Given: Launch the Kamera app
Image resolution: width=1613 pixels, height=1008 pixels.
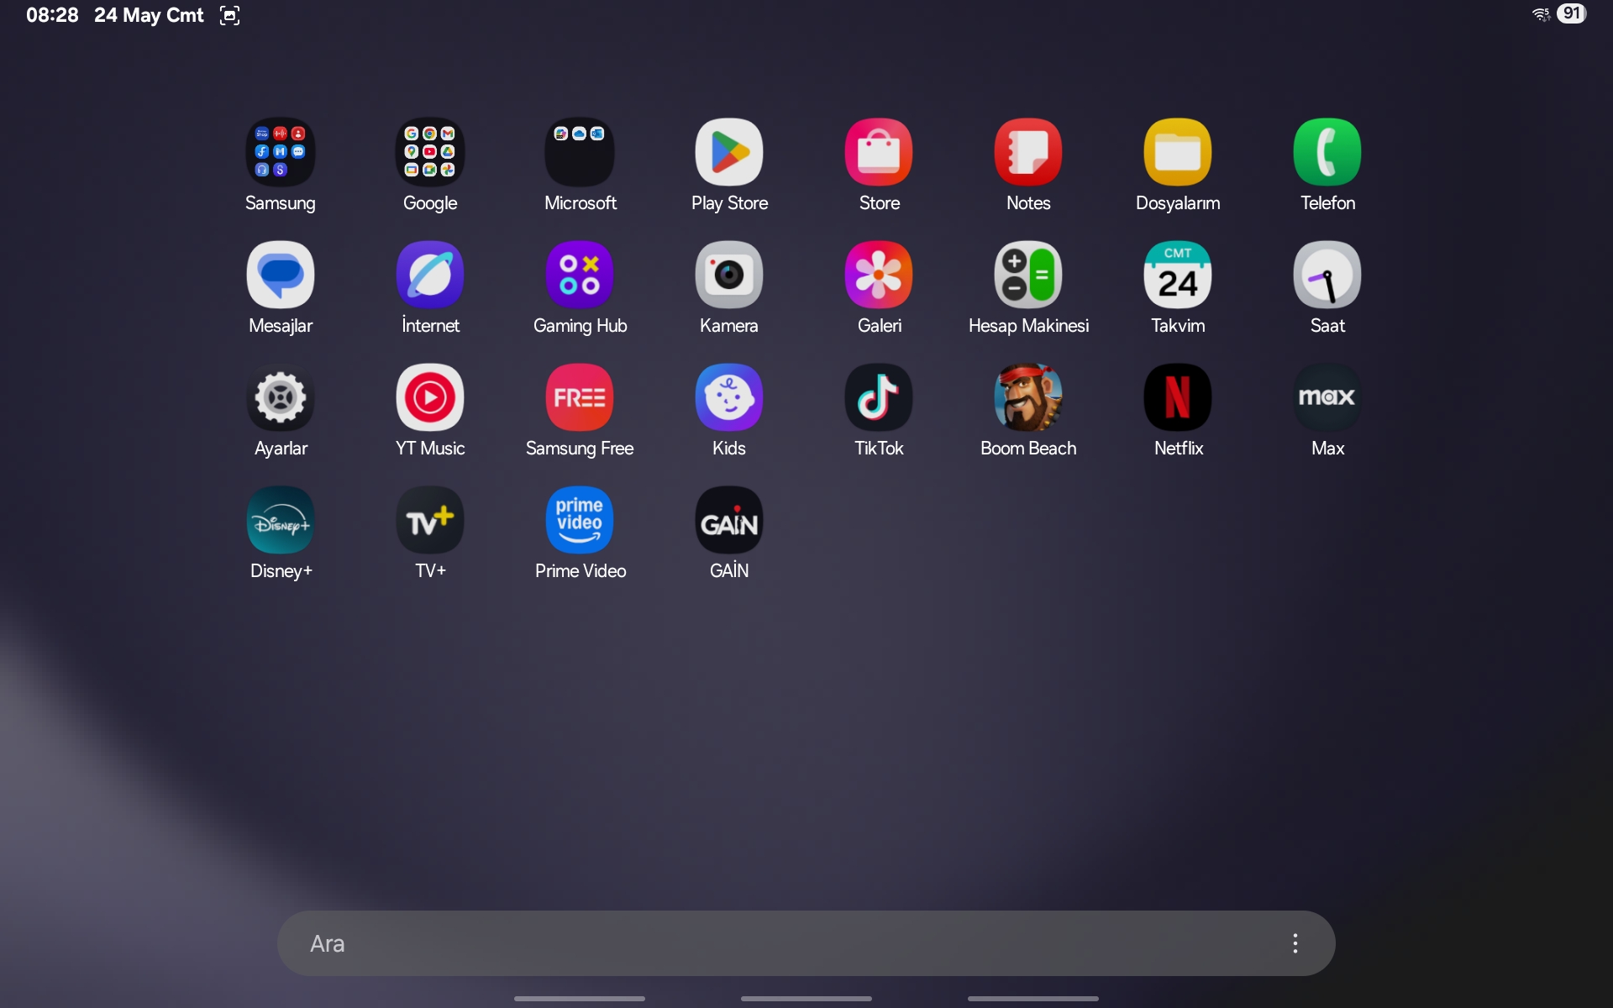Looking at the screenshot, I should pyautogui.click(x=729, y=275).
